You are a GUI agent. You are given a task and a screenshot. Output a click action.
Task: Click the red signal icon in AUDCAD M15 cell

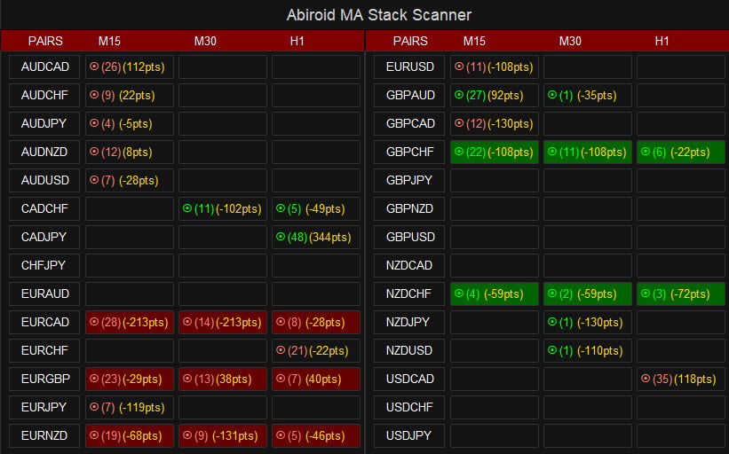[x=94, y=67]
